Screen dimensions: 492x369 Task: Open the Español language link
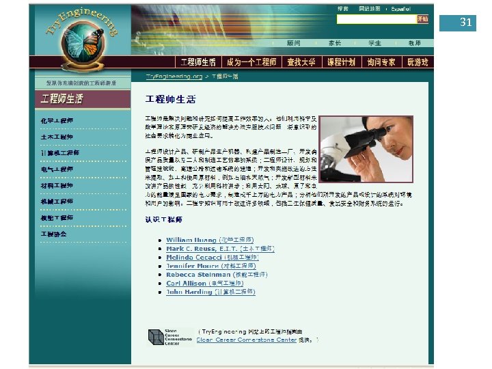click(400, 9)
